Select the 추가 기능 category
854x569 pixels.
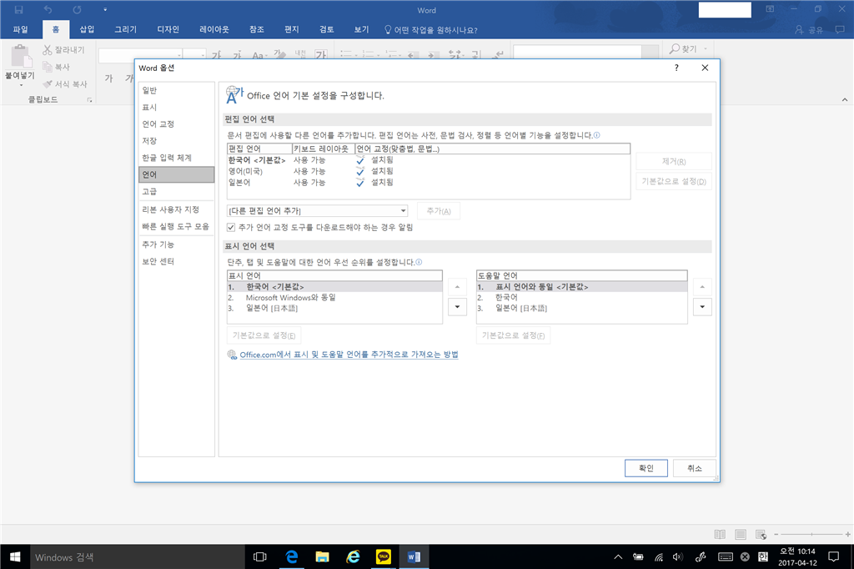click(x=177, y=244)
